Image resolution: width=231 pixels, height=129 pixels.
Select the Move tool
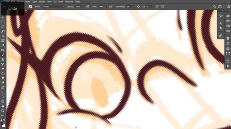point(3,17)
